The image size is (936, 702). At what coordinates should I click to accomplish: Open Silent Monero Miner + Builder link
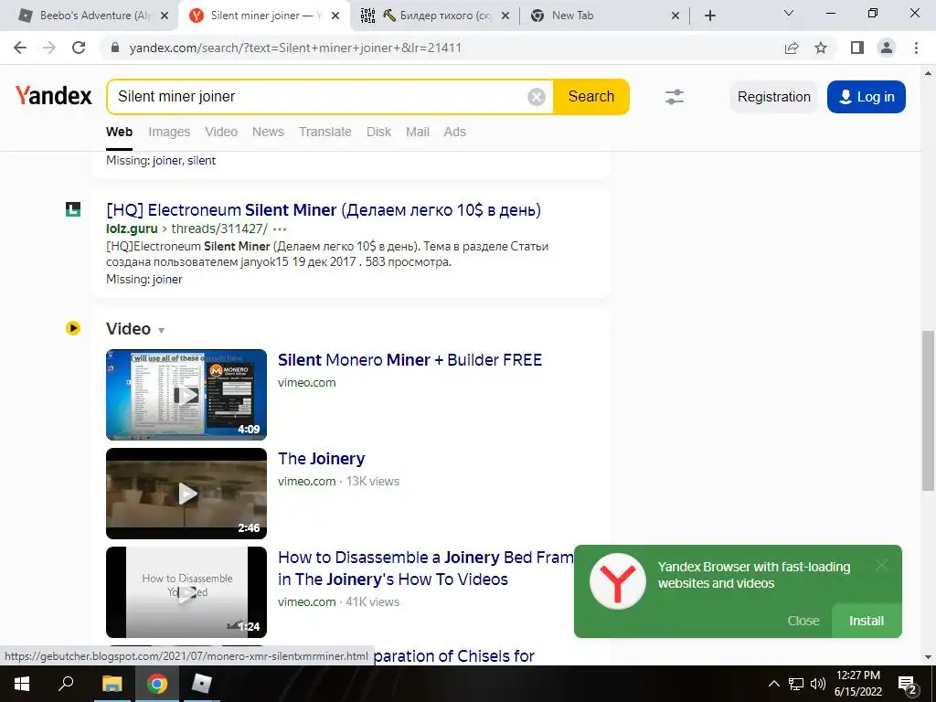pos(410,360)
